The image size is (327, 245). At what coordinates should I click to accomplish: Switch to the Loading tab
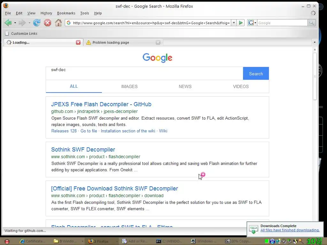(43, 42)
